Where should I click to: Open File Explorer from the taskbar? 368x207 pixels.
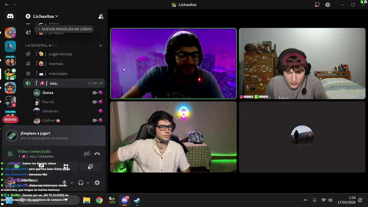click(87, 200)
